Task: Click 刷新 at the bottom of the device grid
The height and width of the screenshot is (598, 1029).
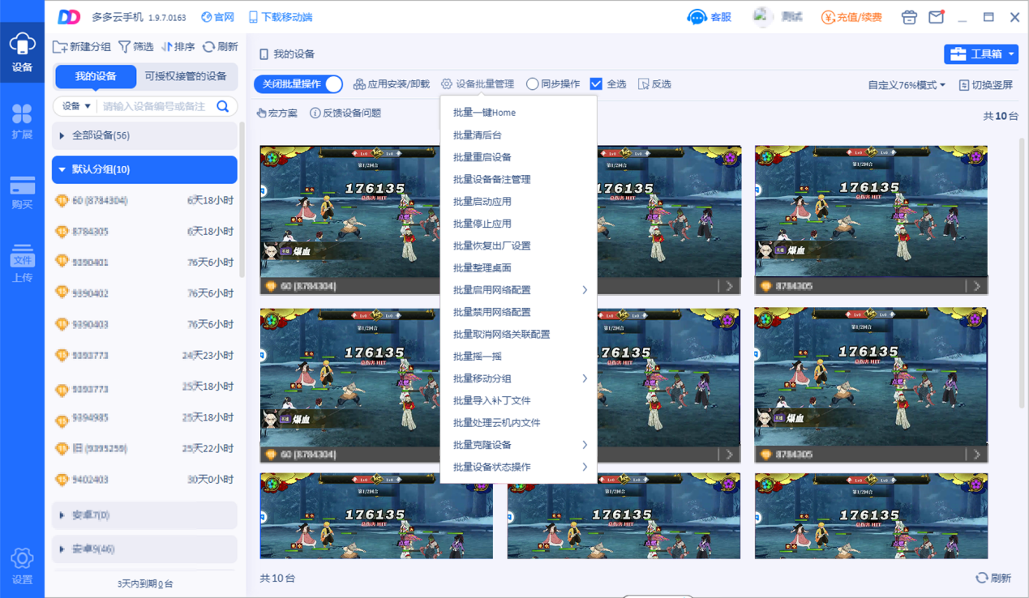Action: point(993,578)
